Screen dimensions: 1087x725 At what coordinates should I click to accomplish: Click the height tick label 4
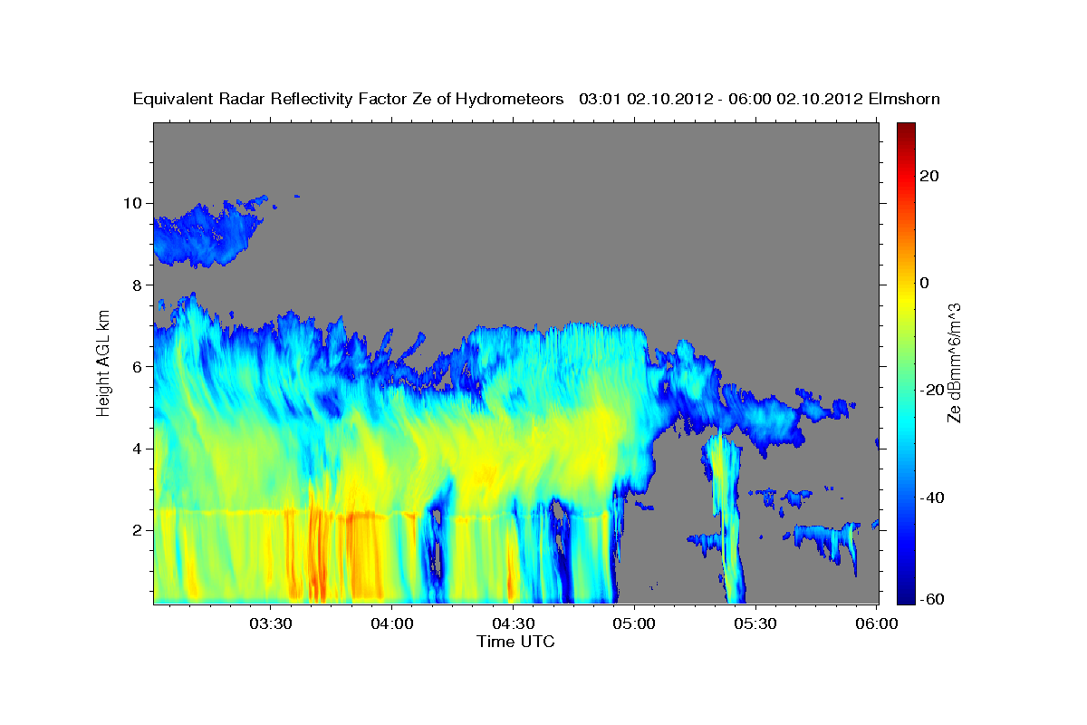coord(139,448)
